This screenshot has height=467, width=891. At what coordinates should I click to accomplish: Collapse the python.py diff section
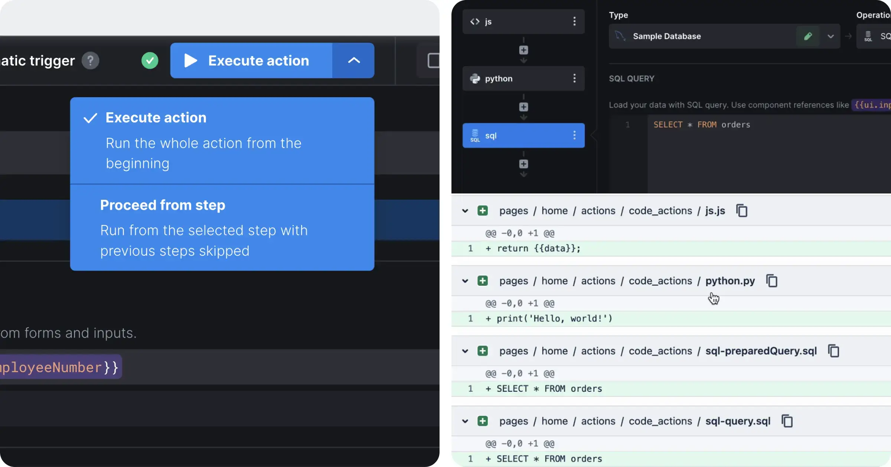[x=465, y=281]
